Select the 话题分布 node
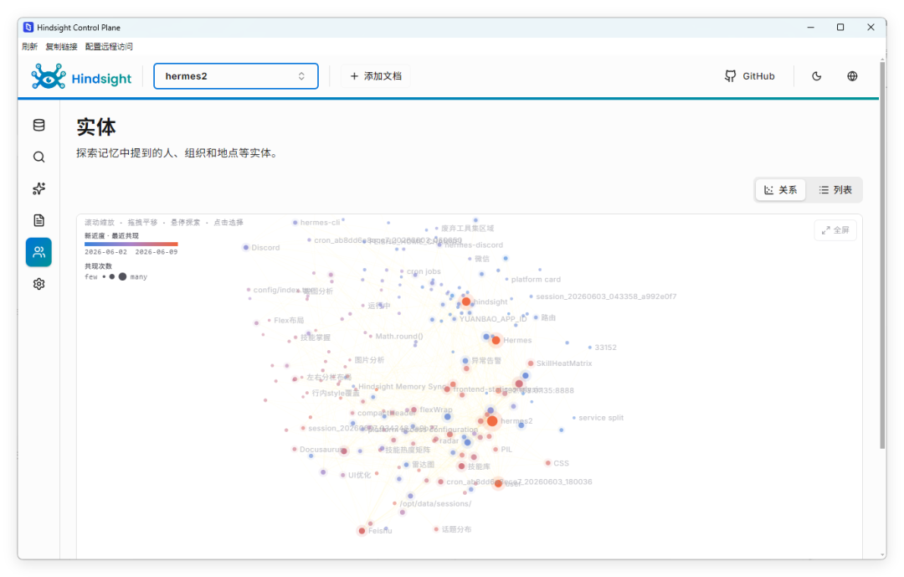 pos(436,529)
